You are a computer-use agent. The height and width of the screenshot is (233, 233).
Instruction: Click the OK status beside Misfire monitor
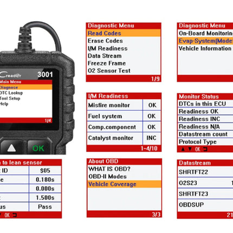152,105
